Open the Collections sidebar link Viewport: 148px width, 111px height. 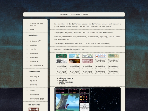click(x=36, y=66)
